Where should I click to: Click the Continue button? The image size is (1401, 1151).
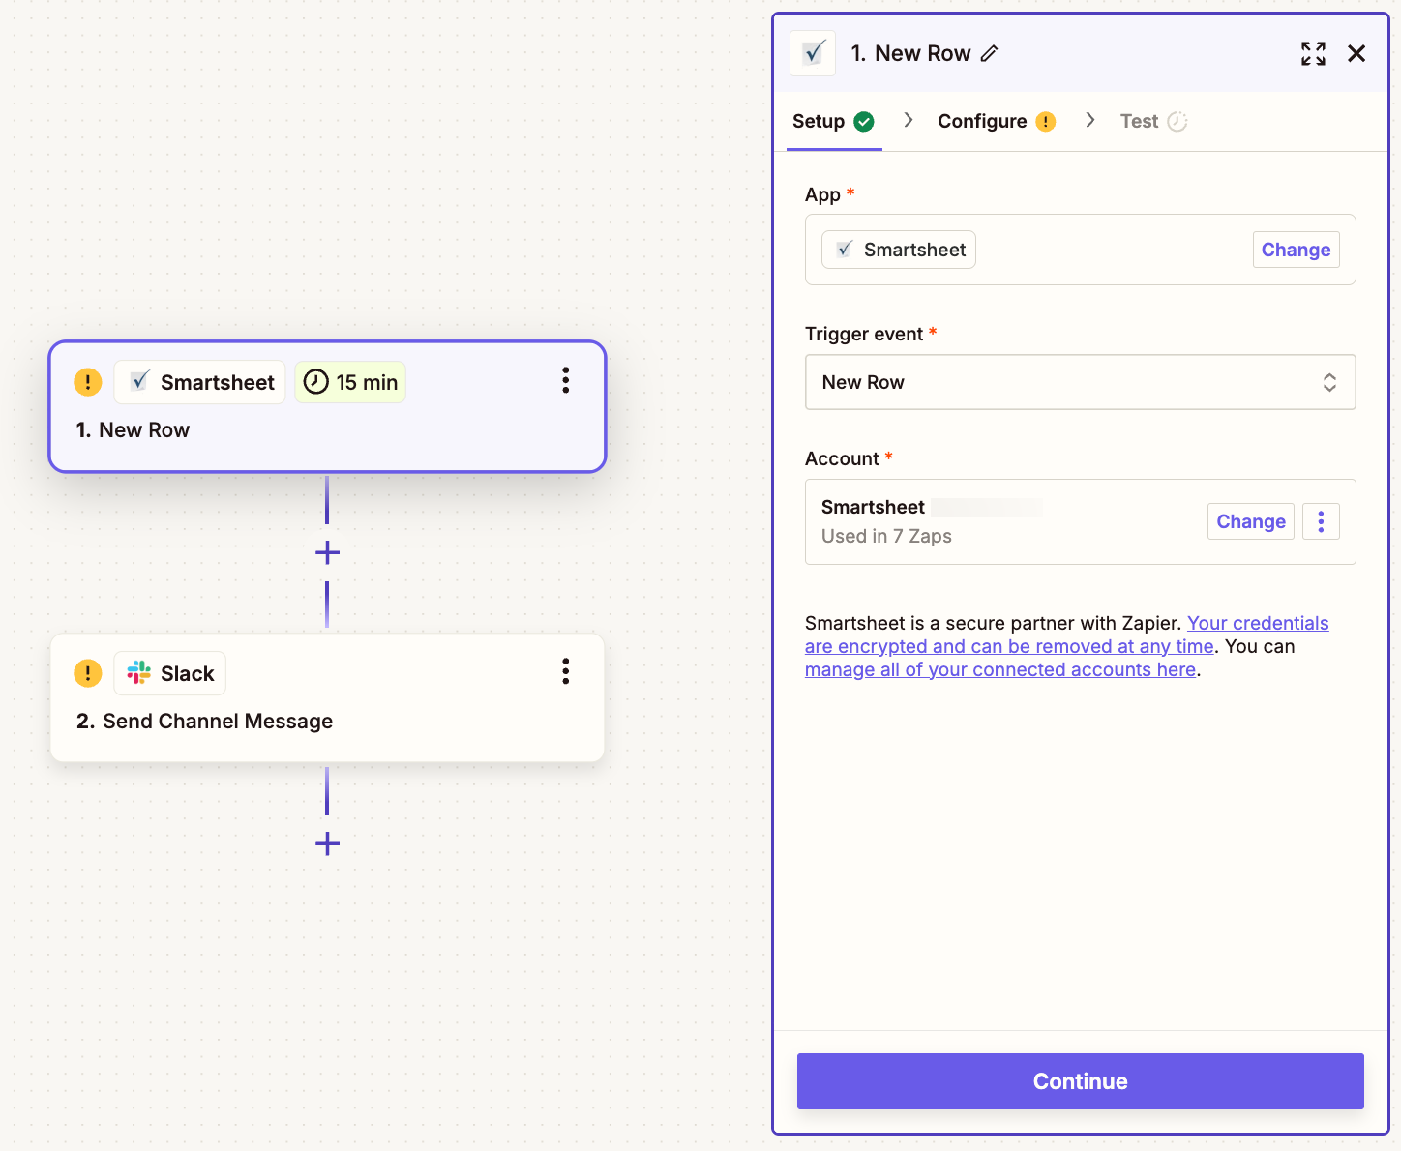(x=1080, y=1081)
